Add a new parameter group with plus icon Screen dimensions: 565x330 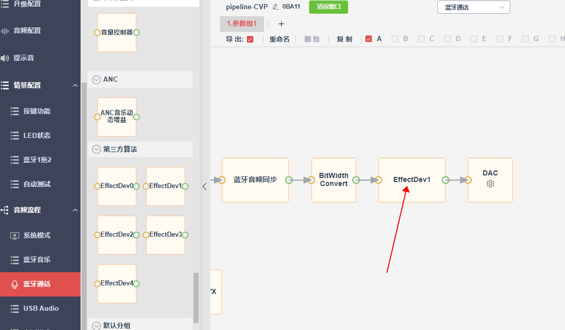[x=281, y=24]
